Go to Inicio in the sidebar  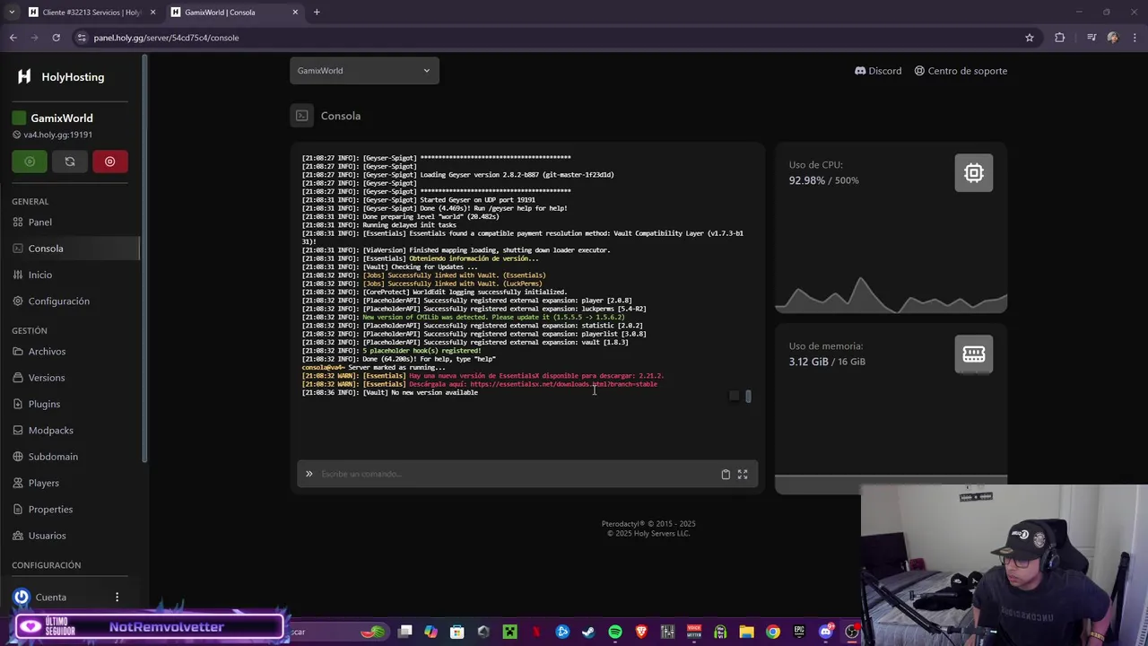pos(39,275)
